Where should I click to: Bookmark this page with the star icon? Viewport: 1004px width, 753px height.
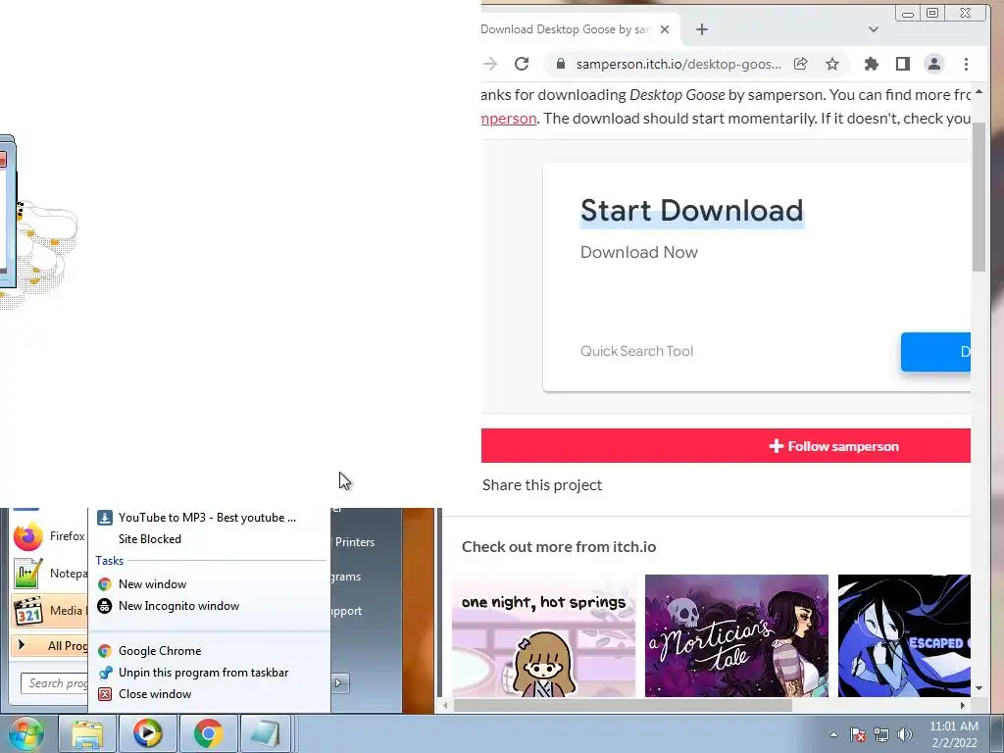[831, 64]
